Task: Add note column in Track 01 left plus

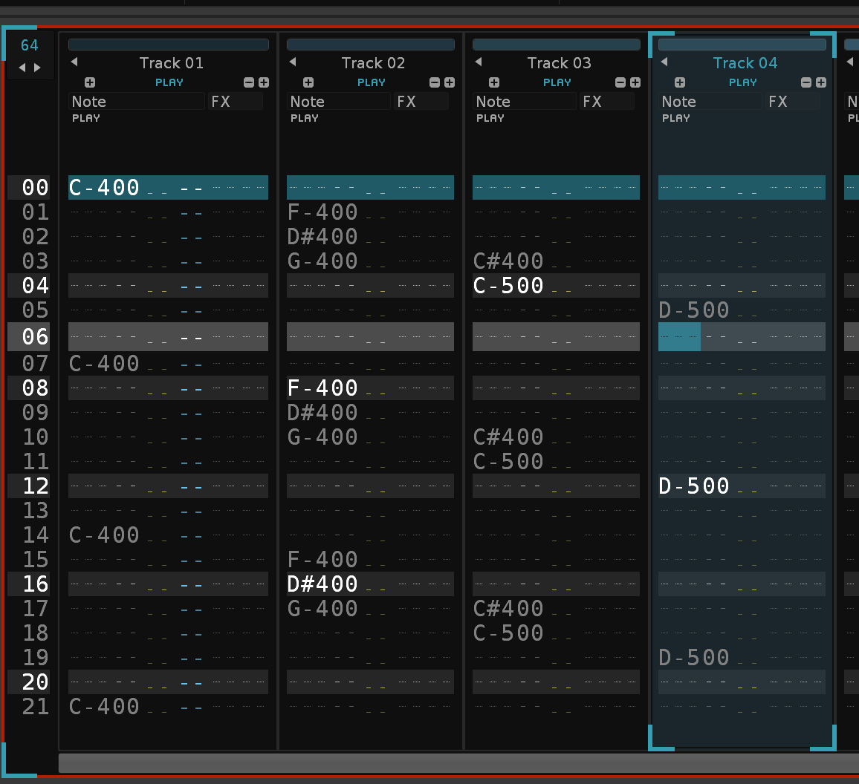Action: point(90,82)
